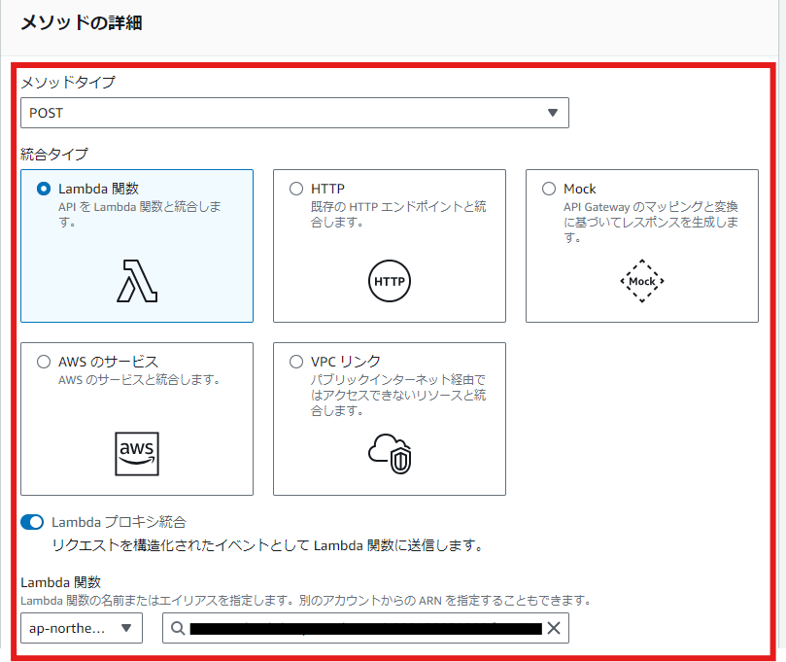Screen dimensions: 786x662
Task: Select VPC リンク radio button
Action: tap(296, 362)
